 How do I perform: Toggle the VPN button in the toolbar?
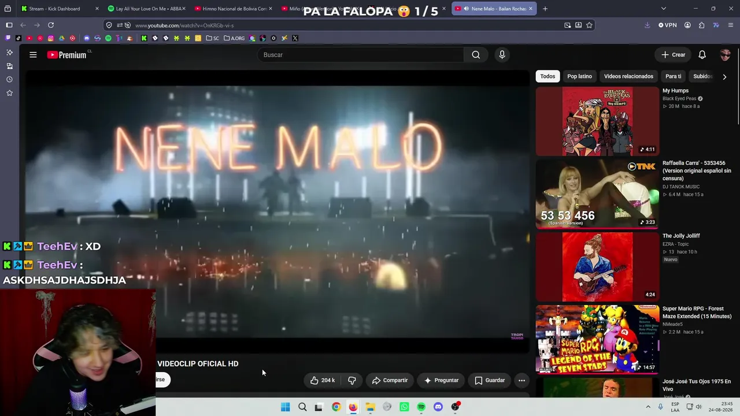click(x=667, y=25)
